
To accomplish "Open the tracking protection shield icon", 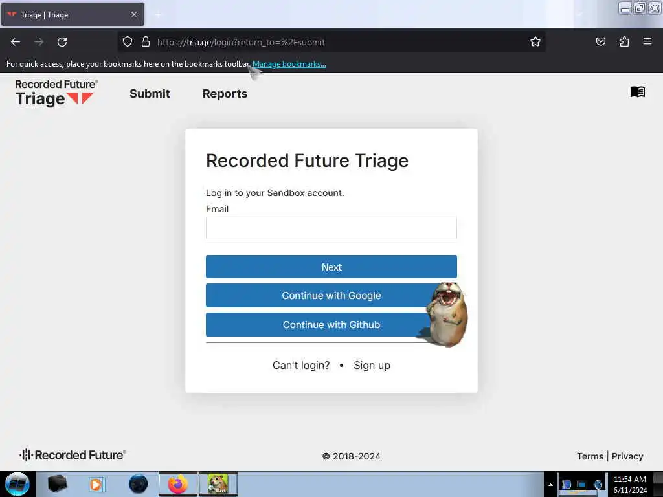I will point(128,41).
